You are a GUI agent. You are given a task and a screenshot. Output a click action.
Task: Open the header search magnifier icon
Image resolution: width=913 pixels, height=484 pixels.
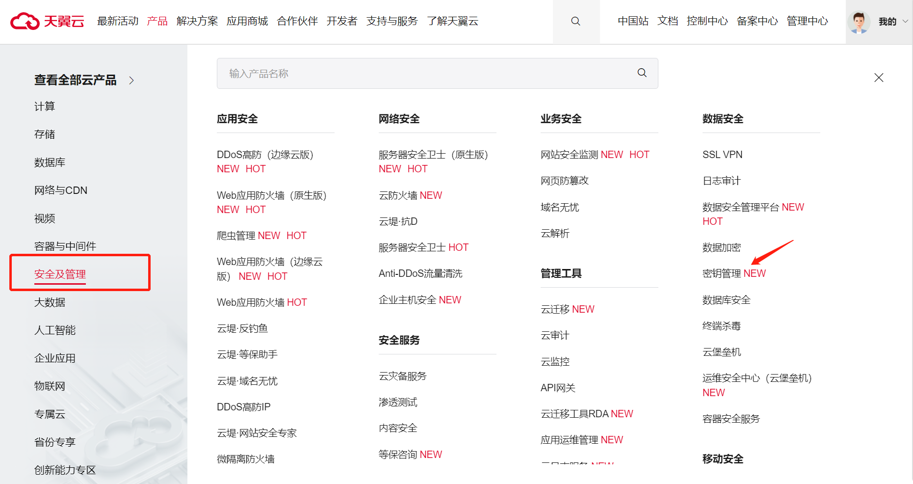pos(576,21)
